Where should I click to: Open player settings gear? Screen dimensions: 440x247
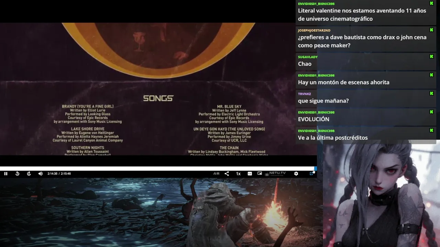click(296, 174)
